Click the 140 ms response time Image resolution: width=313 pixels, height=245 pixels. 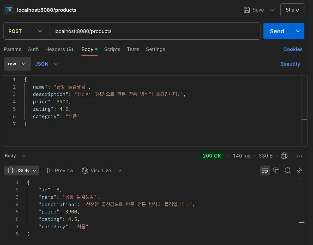coord(242,156)
